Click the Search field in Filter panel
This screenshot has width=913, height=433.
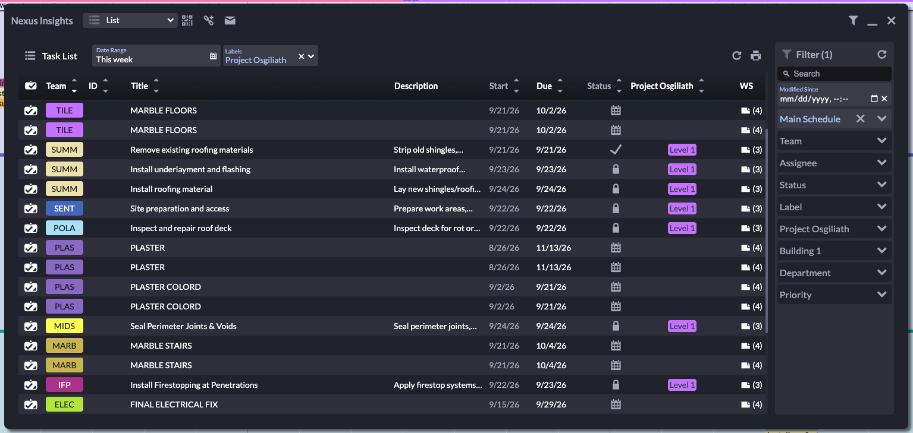(834, 74)
